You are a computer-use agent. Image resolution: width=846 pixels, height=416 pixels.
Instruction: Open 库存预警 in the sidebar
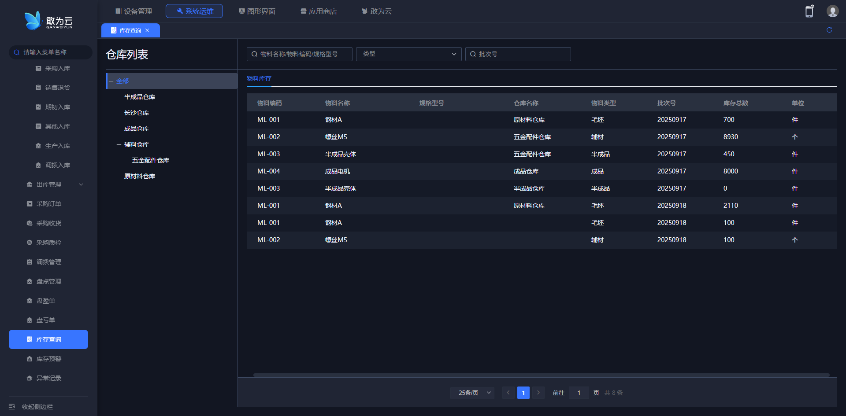pos(48,359)
